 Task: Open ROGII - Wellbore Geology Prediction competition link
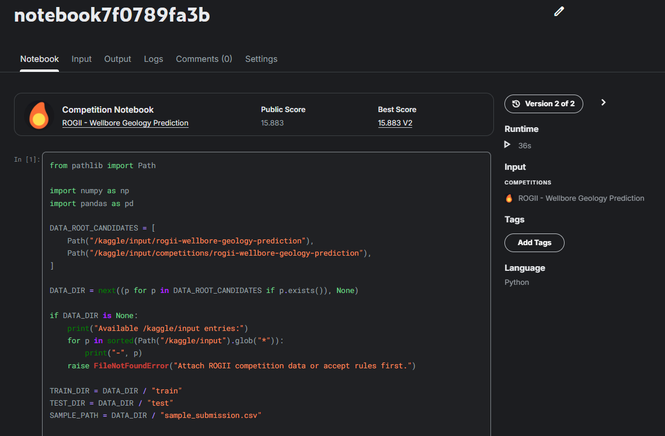pos(125,123)
